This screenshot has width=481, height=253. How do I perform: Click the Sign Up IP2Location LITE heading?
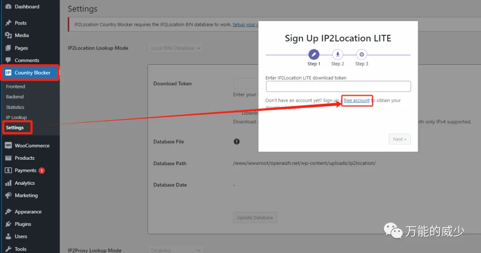click(x=338, y=38)
